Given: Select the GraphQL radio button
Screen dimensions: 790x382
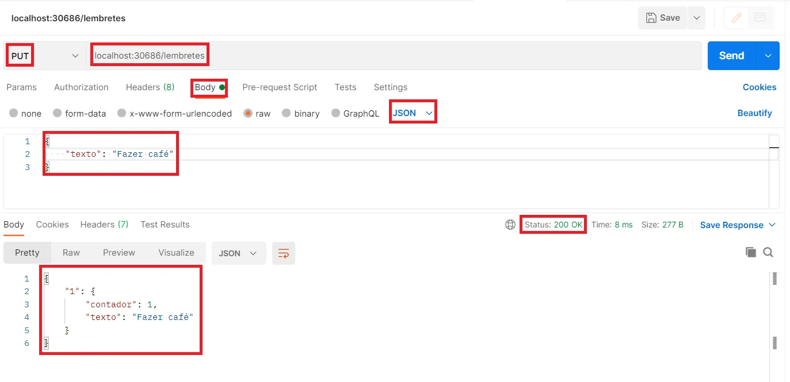Looking at the screenshot, I should tap(336, 113).
